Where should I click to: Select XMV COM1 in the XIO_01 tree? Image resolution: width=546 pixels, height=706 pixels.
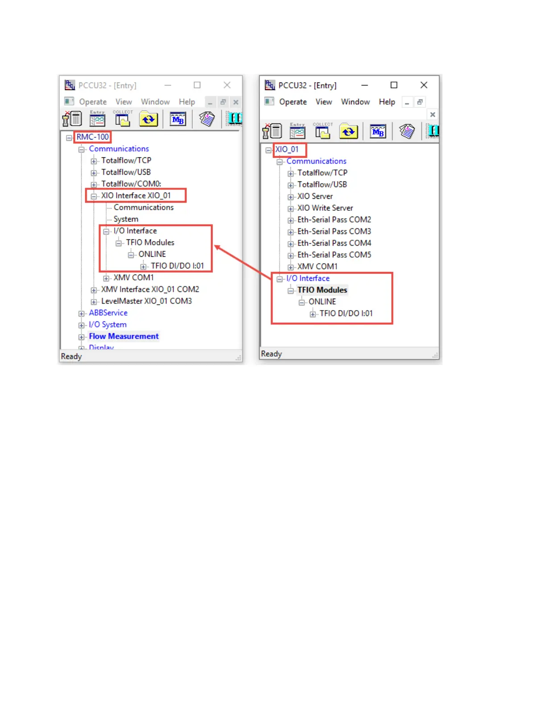[317, 266]
